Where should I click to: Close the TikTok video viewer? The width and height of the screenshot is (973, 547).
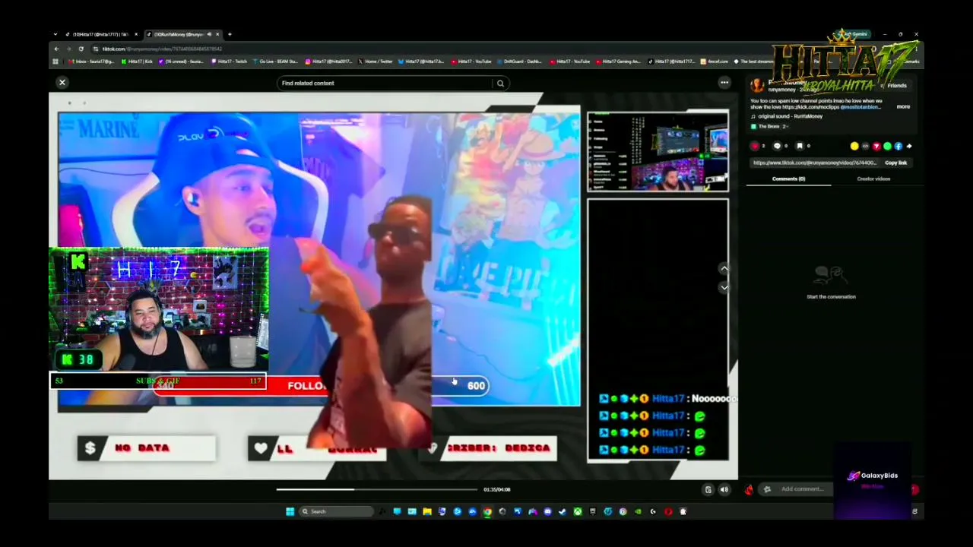(x=62, y=83)
